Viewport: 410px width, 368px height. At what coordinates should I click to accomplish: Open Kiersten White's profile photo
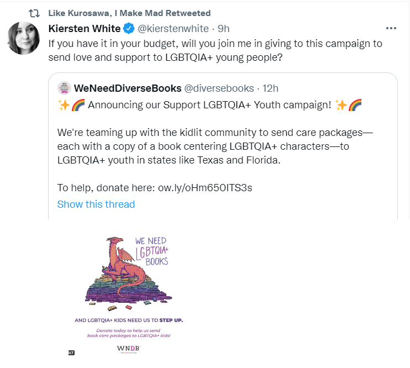24,38
